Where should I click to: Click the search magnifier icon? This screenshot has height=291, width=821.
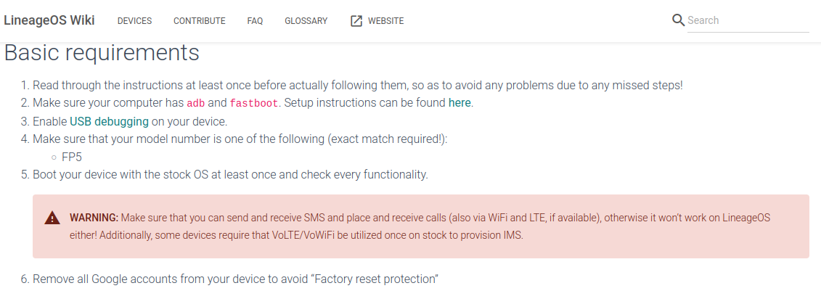pos(679,20)
